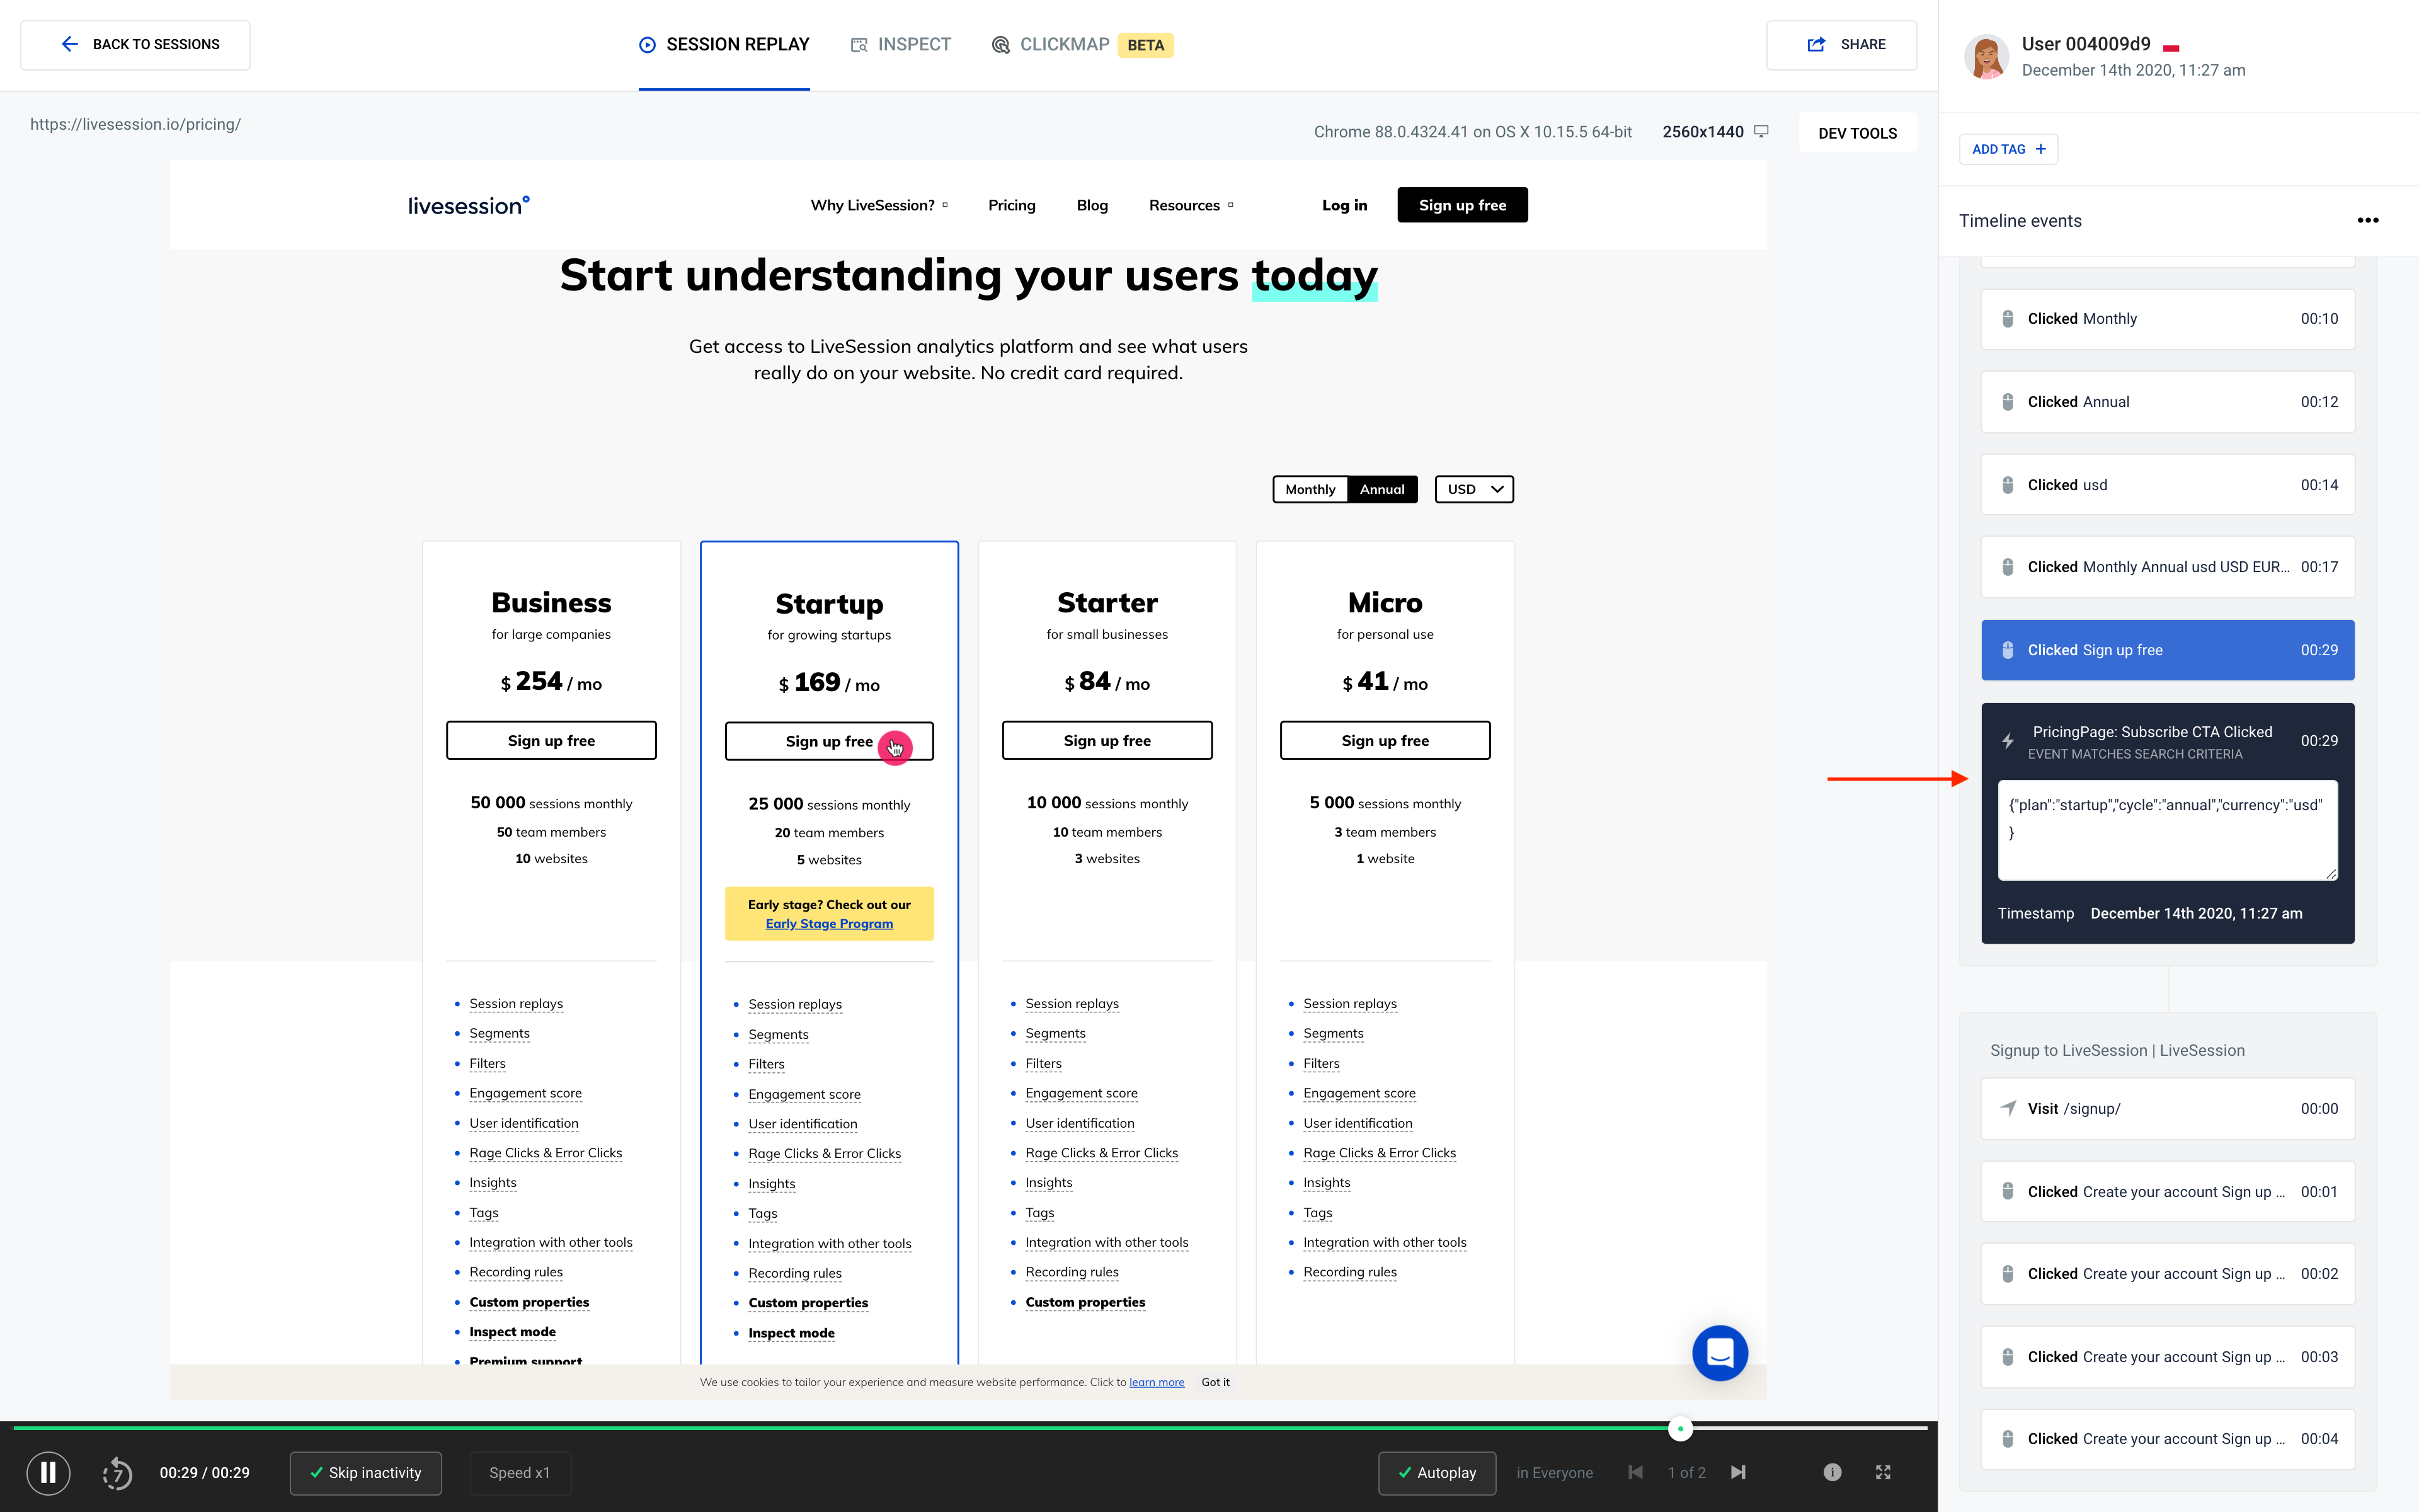Enter fullscreen replay mode
The width and height of the screenshot is (2419, 1512).
1883,1472
